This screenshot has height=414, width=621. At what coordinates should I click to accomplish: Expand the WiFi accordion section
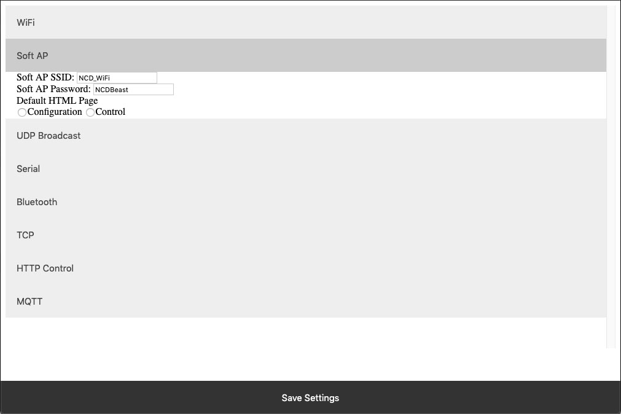[306, 22]
